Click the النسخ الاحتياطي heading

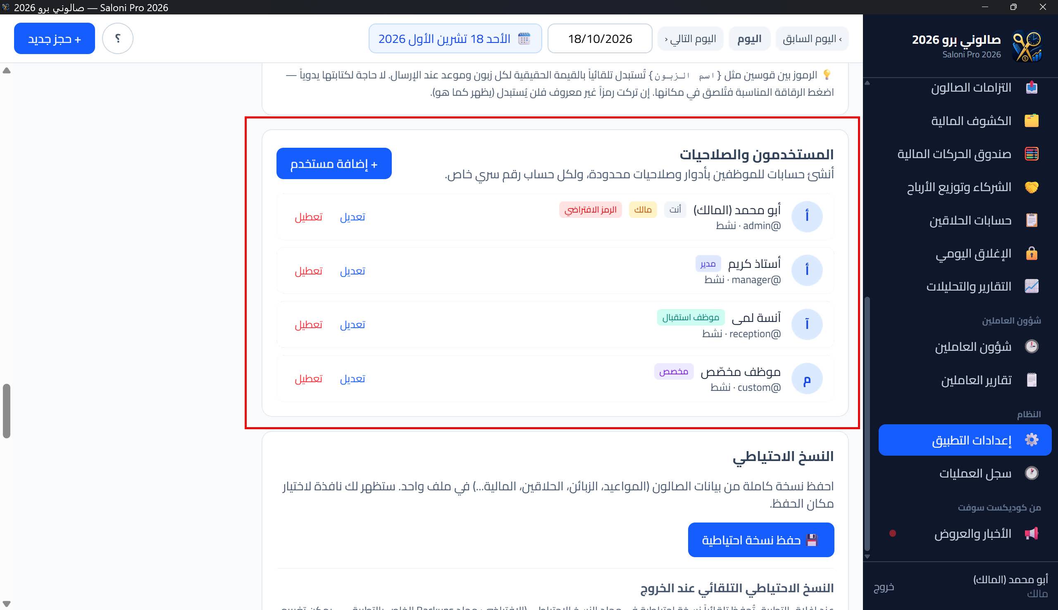click(783, 456)
